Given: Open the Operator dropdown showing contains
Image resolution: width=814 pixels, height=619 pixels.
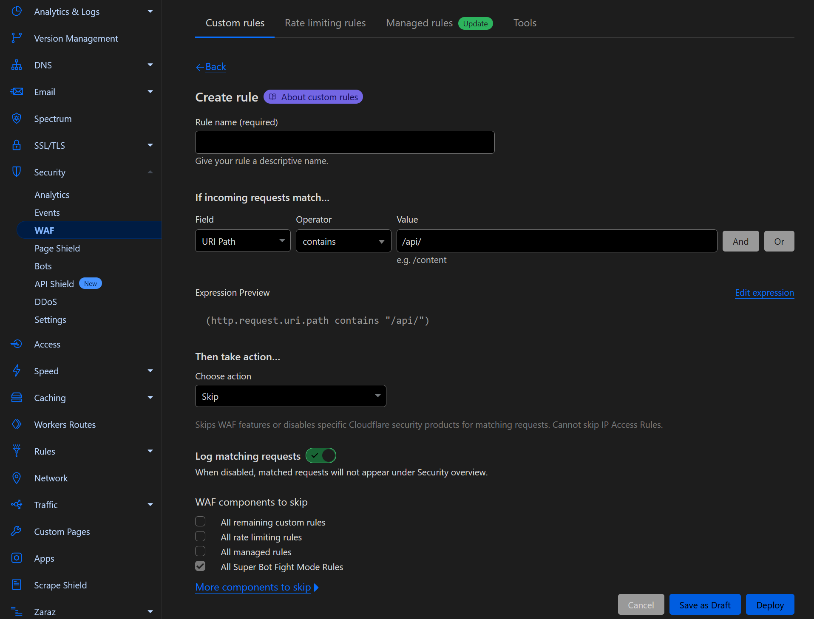Looking at the screenshot, I should pyautogui.click(x=343, y=241).
